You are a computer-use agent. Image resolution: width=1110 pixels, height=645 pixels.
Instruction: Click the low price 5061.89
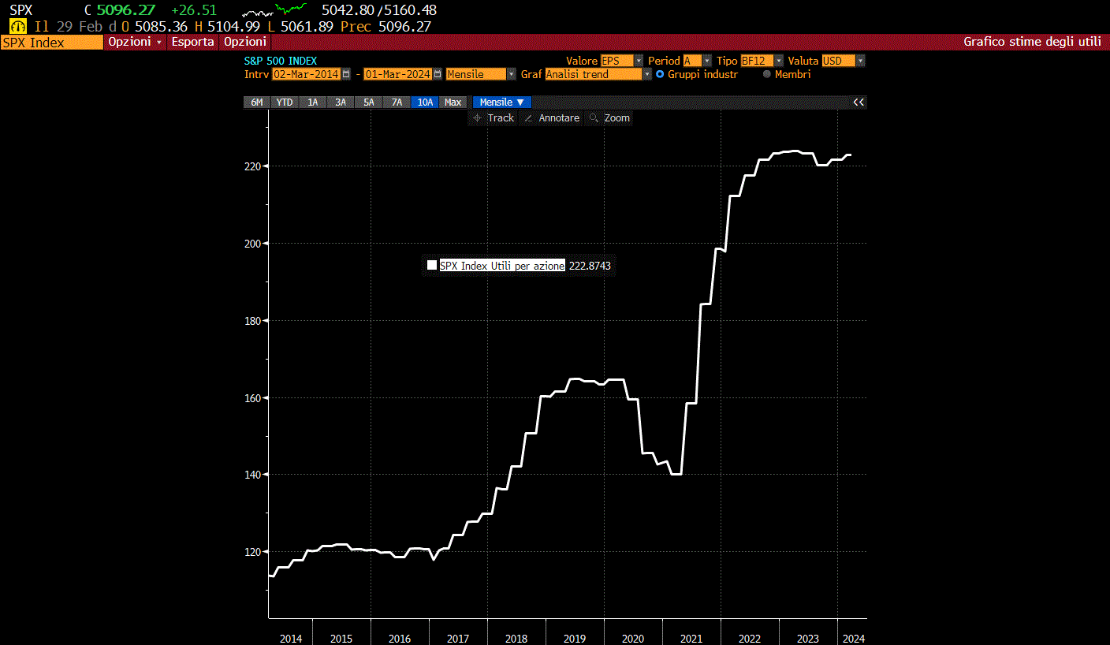point(307,26)
